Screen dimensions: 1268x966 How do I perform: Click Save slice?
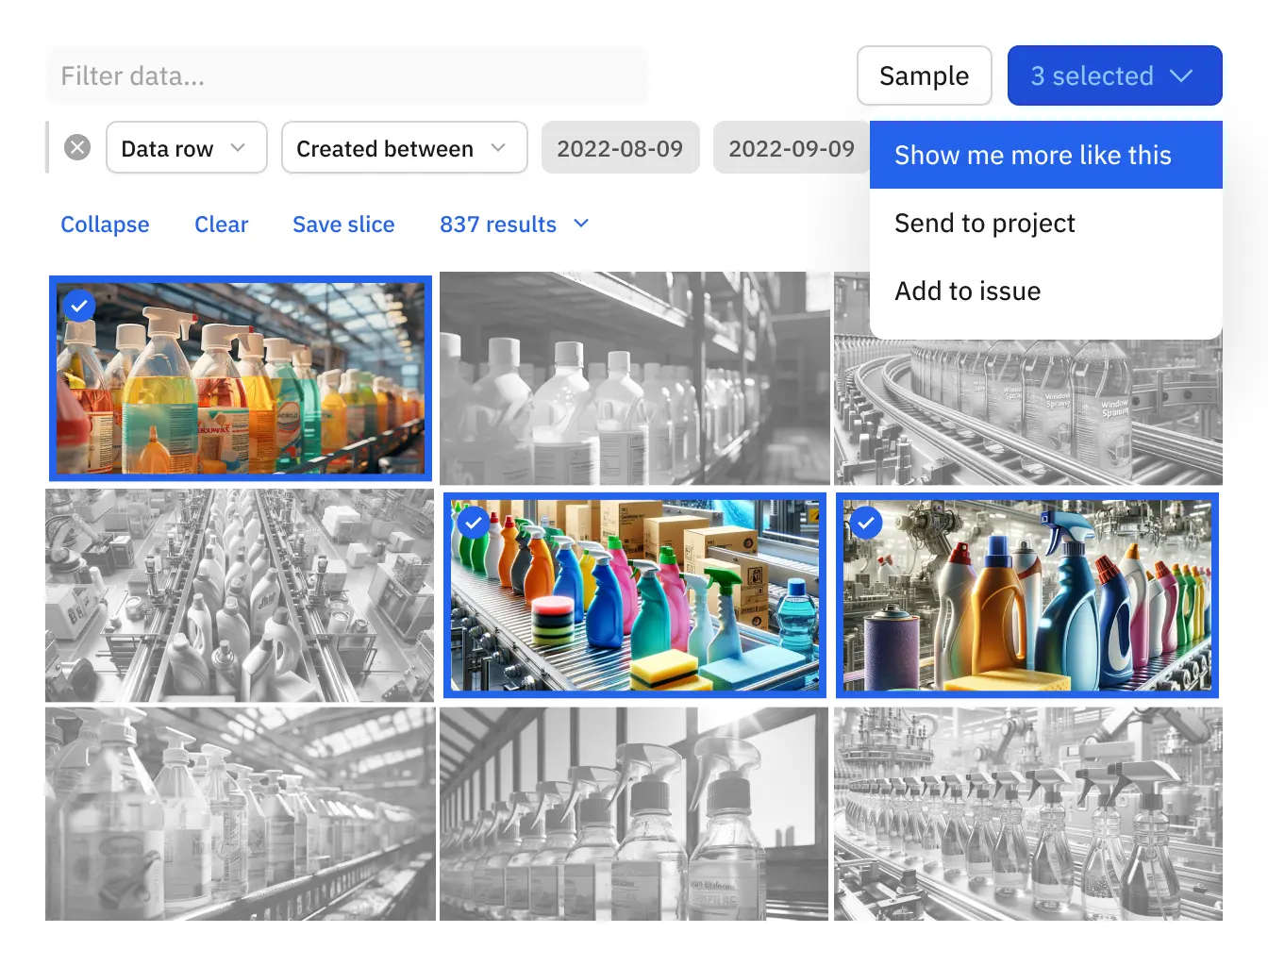coord(343,225)
